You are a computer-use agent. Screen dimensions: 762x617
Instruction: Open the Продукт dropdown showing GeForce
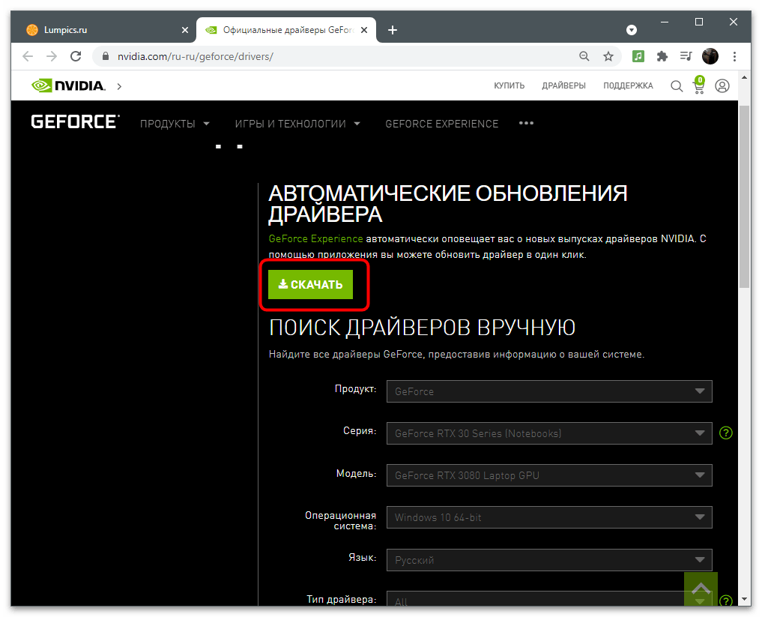point(549,391)
